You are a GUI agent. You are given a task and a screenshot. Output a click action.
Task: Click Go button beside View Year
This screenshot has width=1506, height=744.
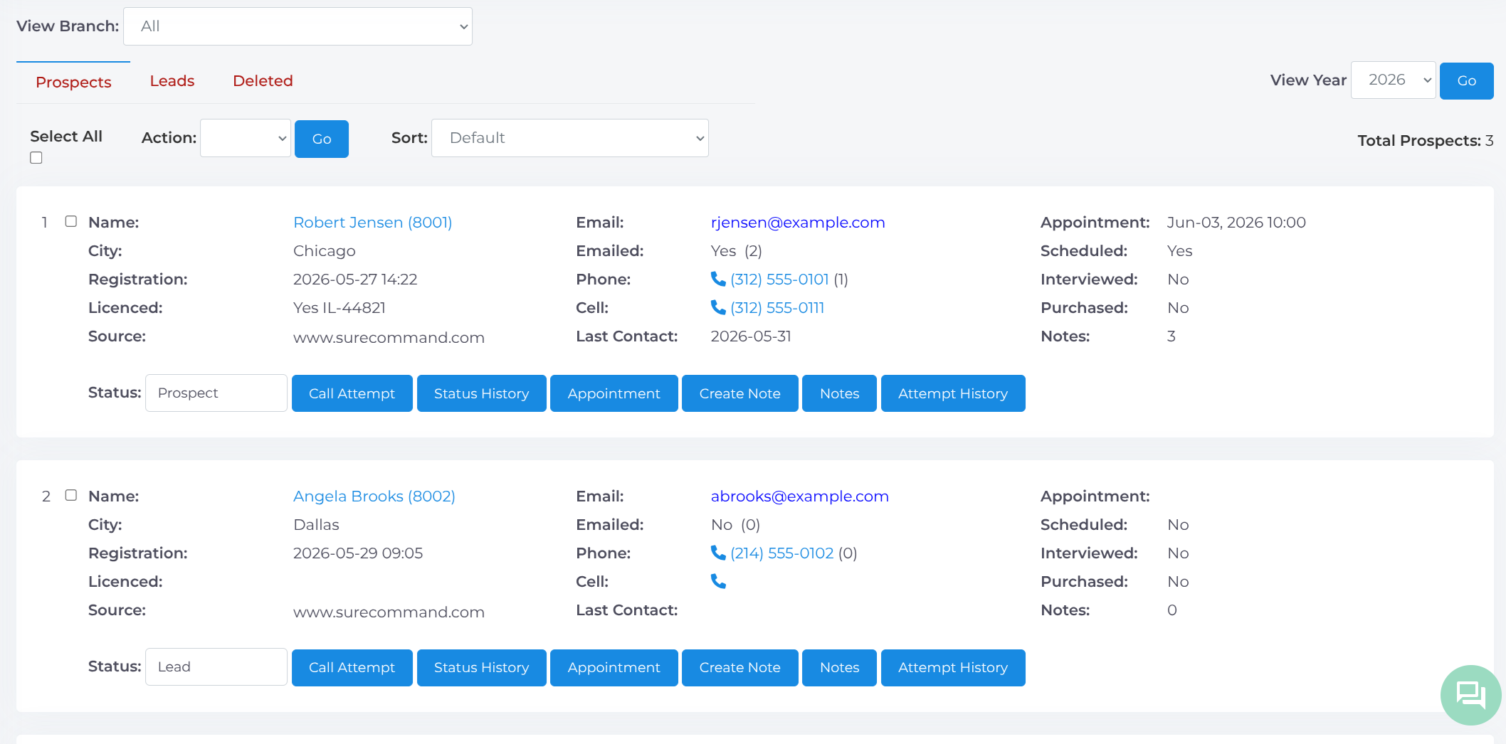coord(1467,81)
